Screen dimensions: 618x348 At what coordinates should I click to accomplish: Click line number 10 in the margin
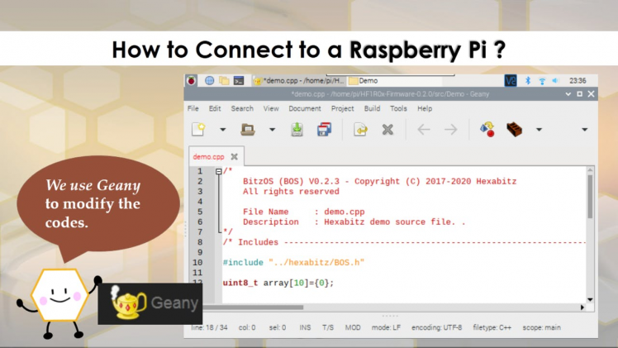(197, 263)
